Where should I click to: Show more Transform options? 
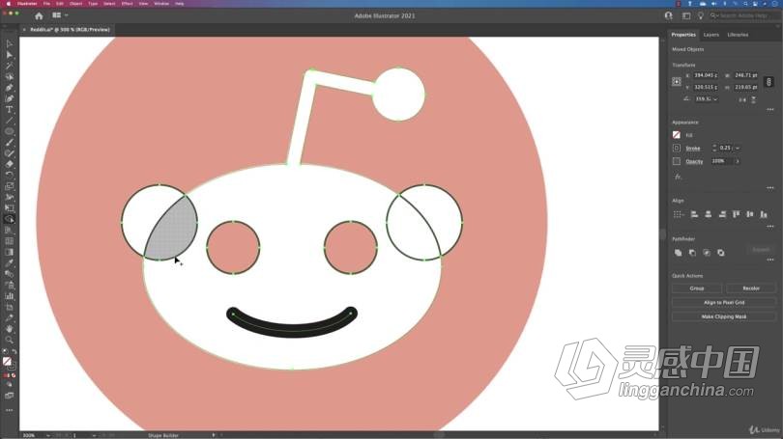pos(770,110)
